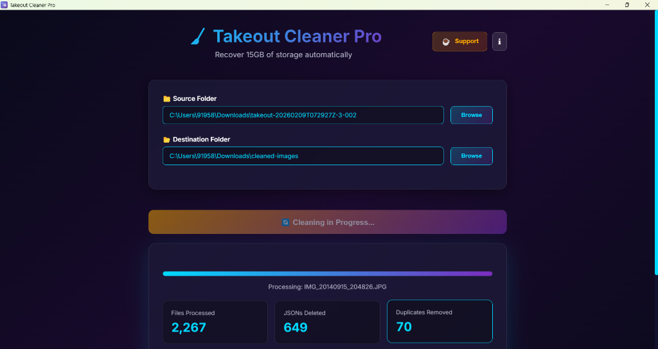
Task: Click the Files Processed card
Action: click(215, 322)
